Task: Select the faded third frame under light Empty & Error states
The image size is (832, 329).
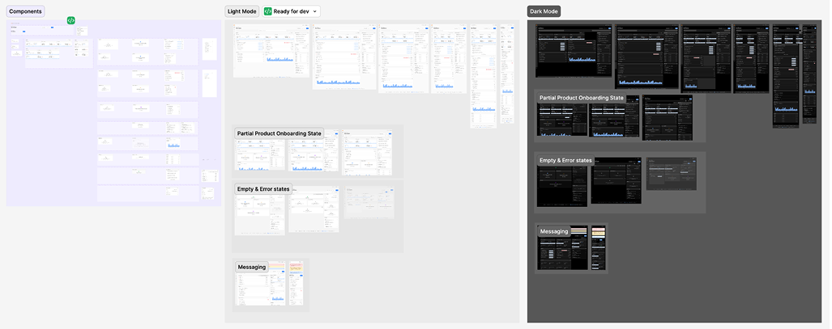Action: (369, 202)
